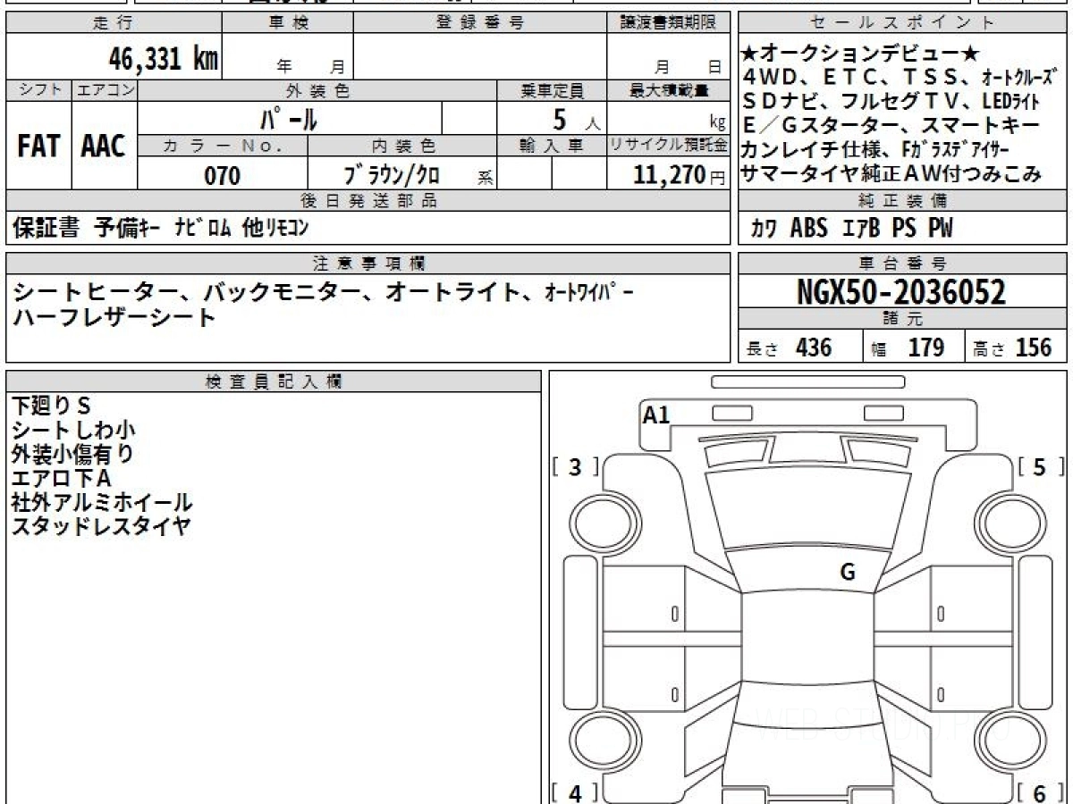Image resolution: width=1073 pixels, height=804 pixels.
Task: Click the 車台番号 header
Action: point(903,263)
